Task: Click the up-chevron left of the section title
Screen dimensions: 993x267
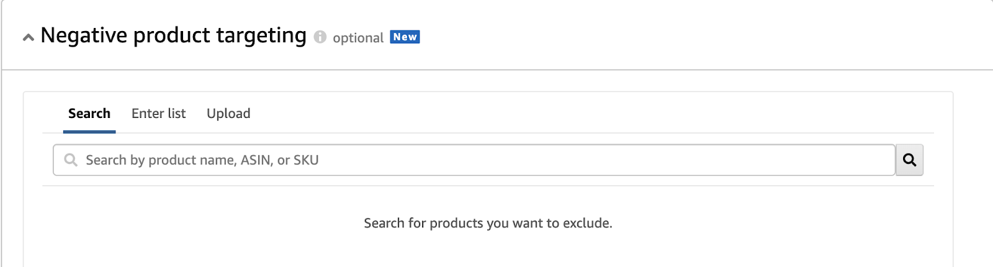Action: (x=28, y=38)
